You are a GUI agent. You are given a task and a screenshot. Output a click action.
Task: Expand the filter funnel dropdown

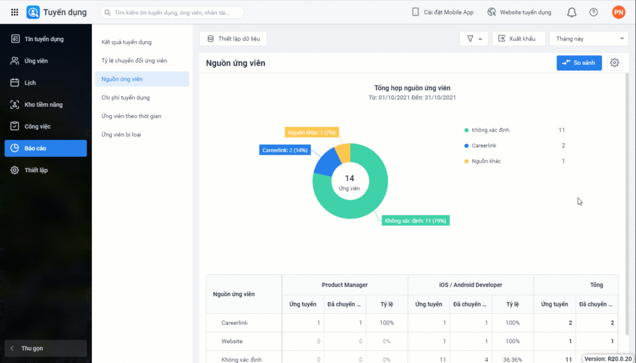click(473, 39)
